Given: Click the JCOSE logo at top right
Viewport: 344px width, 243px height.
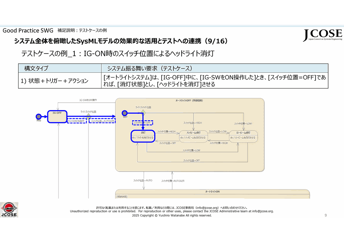Looking at the screenshot, I should point(323,35).
